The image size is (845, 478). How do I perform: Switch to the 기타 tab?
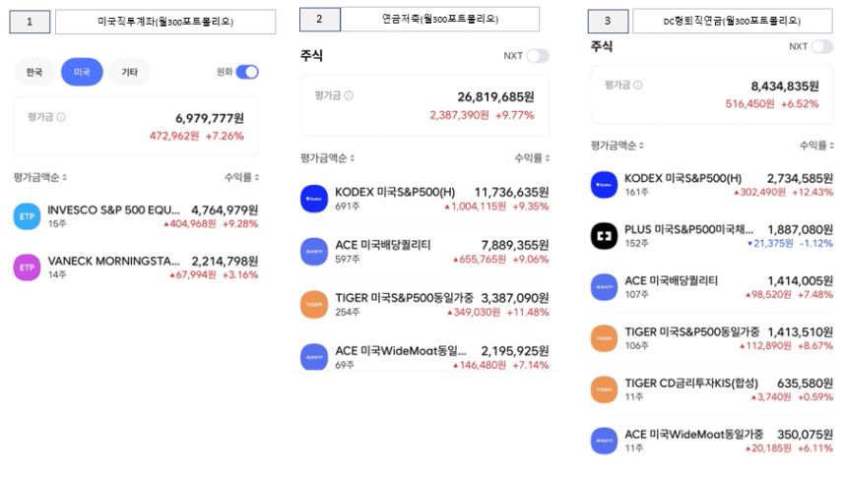129,72
